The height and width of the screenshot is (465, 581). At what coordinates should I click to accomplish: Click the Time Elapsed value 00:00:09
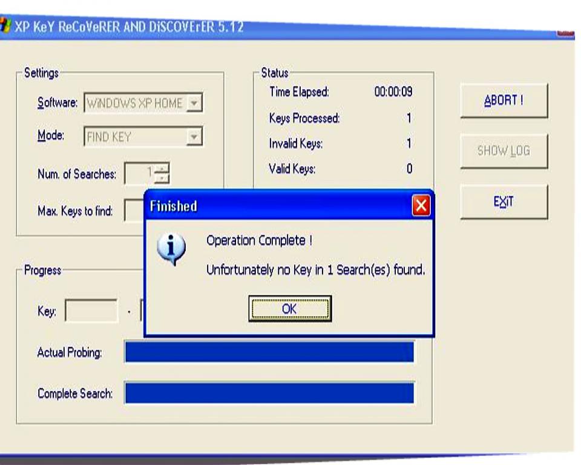point(393,91)
